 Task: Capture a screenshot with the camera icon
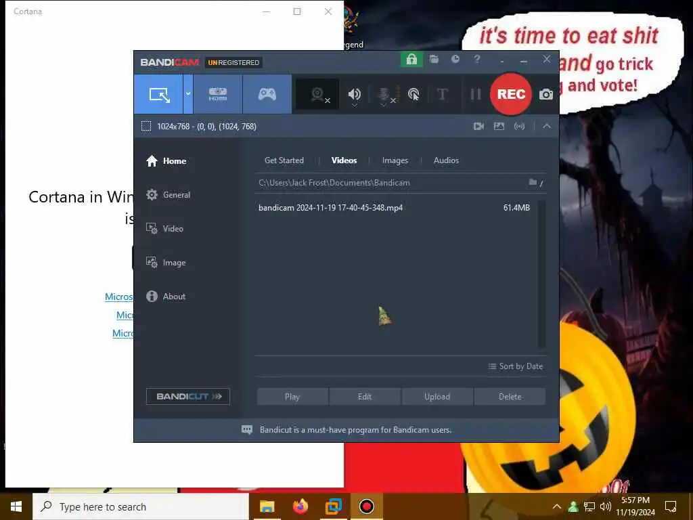point(546,94)
